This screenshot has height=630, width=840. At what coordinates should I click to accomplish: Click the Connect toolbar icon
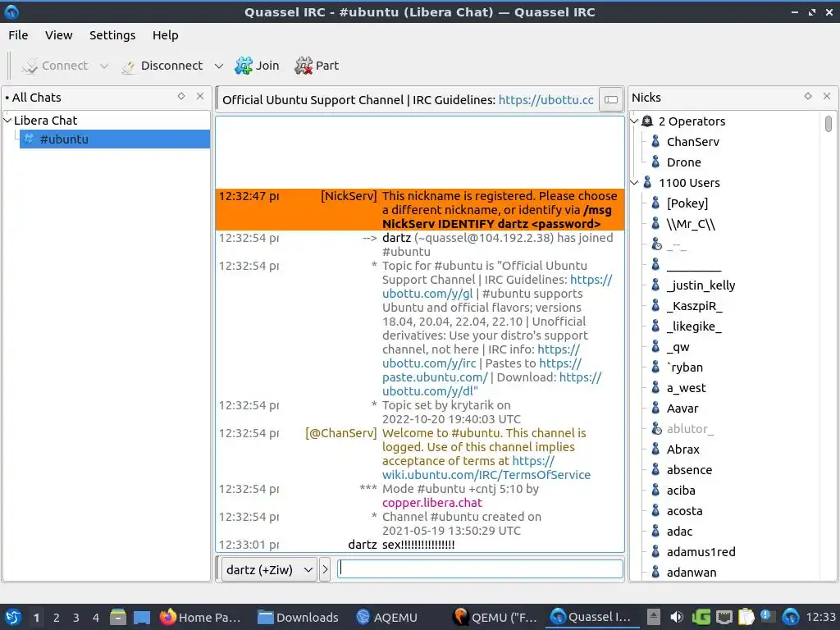point(30,66)
